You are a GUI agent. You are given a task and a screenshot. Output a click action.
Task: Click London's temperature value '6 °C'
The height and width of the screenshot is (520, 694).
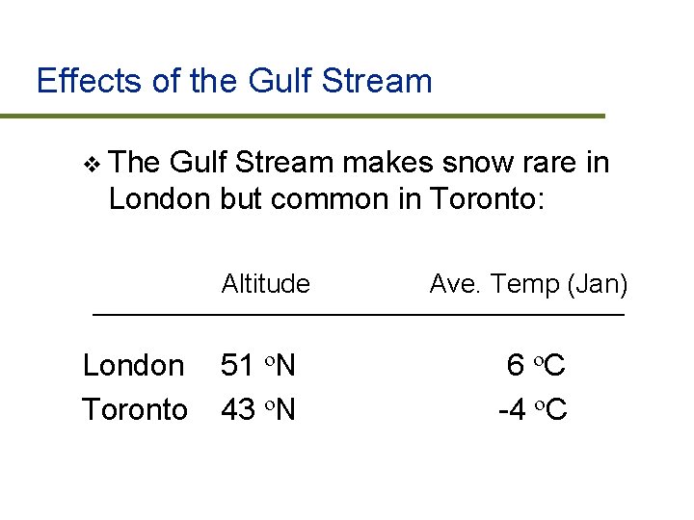click(536, 366)
